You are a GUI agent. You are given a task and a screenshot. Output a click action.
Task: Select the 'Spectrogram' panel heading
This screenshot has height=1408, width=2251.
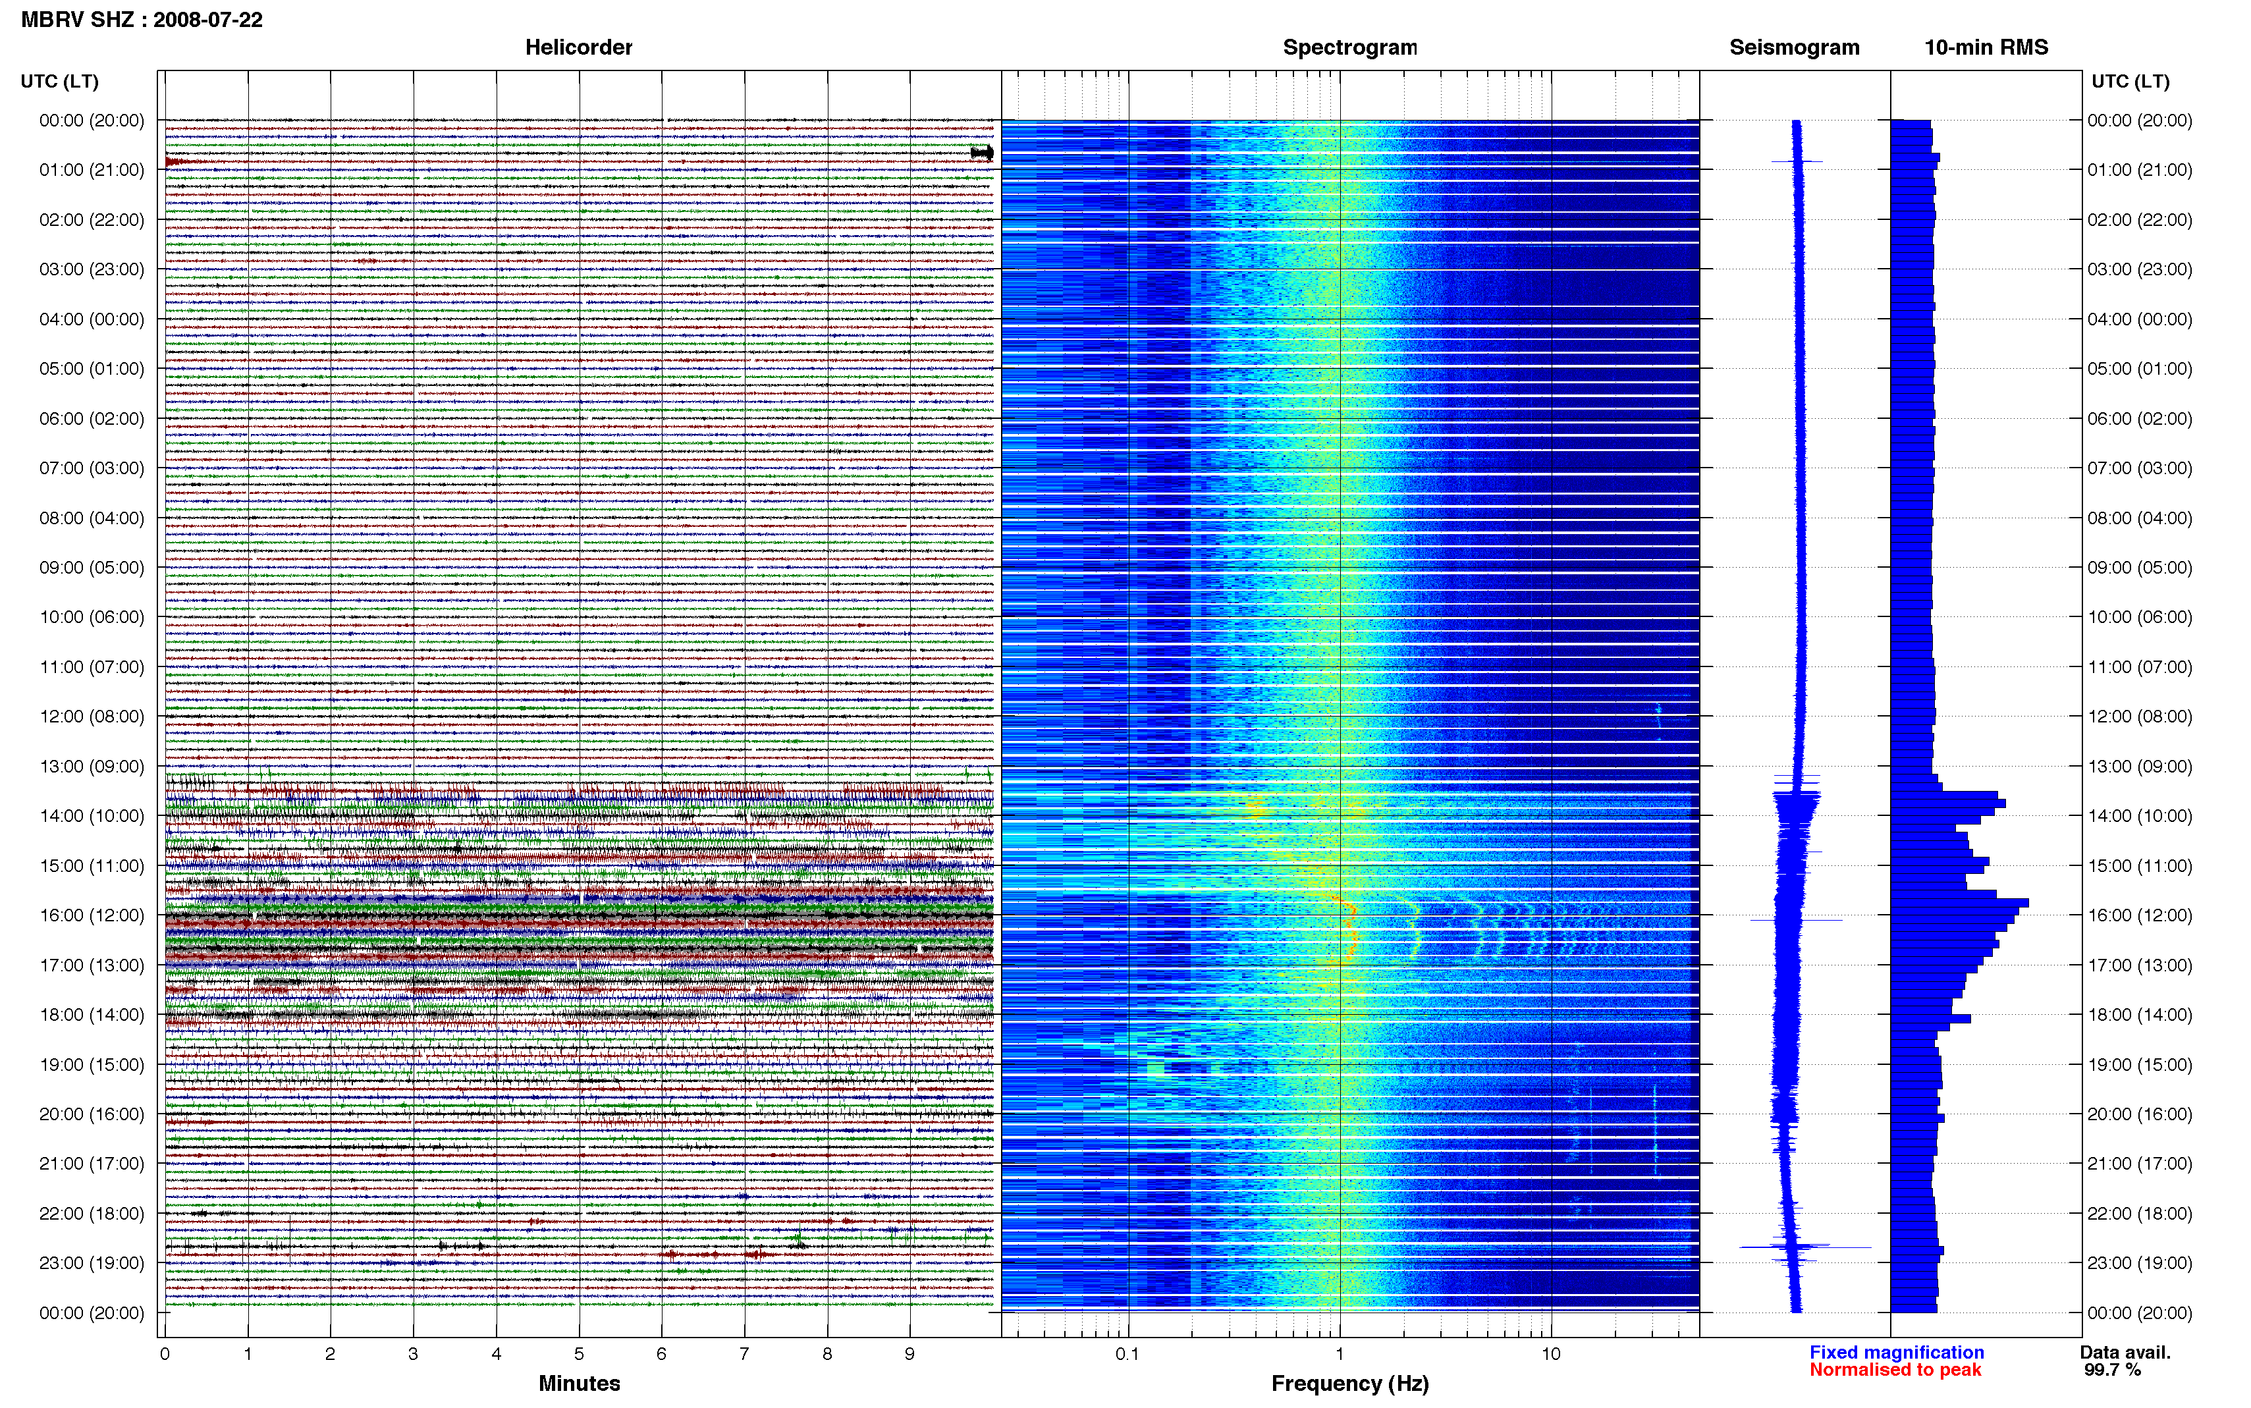1350,47
